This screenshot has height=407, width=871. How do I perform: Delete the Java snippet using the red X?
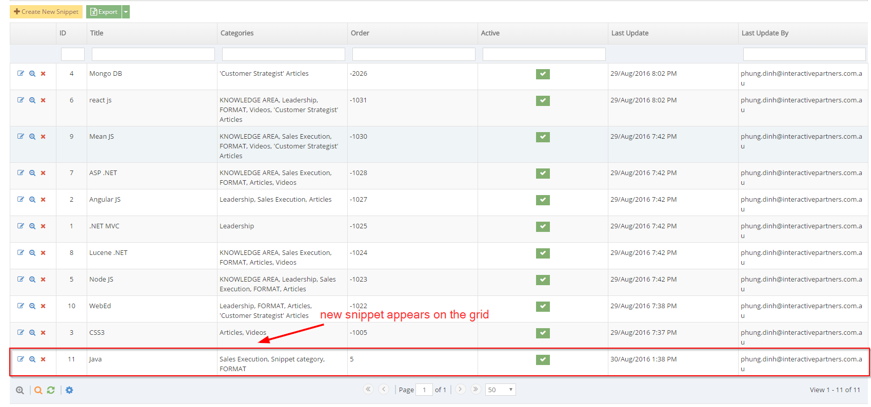[x=43, y=359]
